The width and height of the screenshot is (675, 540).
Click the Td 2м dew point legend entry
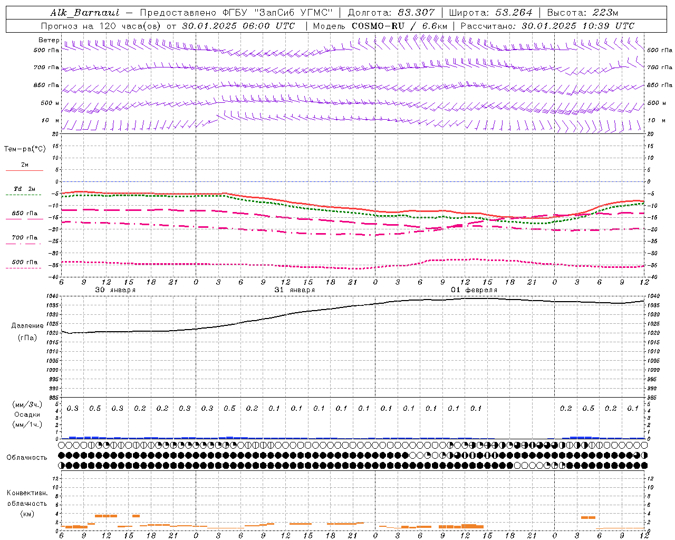tap(25, 189)
